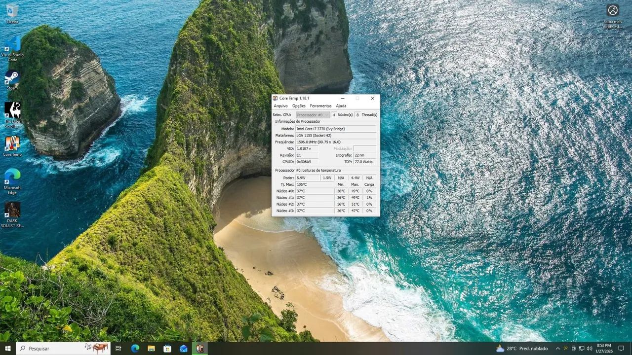Select the running Core Temp taskbar icon
Viewport: 632px width, 355px height.
200,349
